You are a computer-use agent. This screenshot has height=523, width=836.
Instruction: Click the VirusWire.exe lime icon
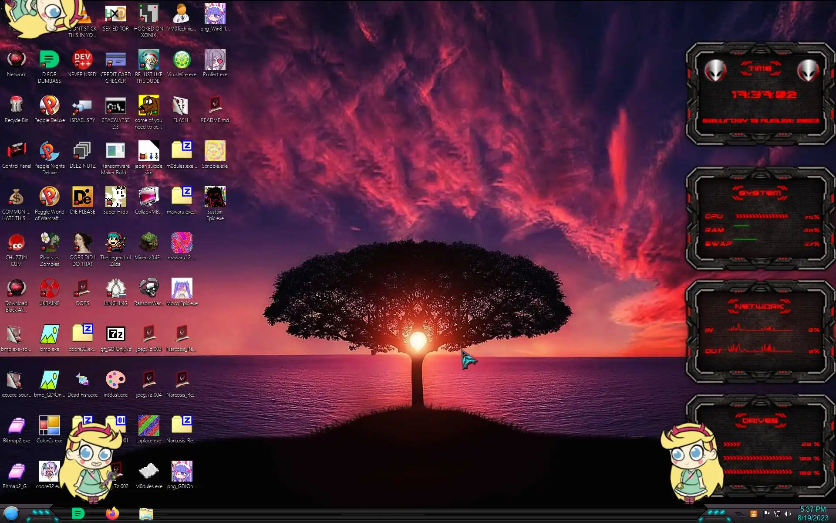point(182,61)
